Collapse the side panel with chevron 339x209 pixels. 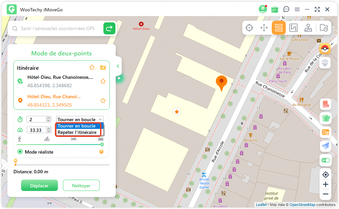pyautogui.click(x=118, y=66)
